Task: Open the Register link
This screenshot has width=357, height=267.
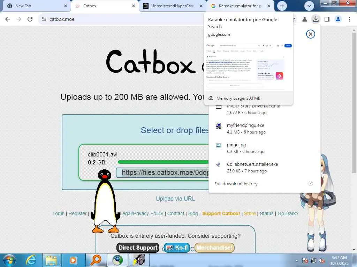Action: coord(78,214)
